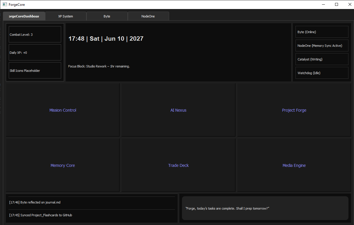This screenshot has width=354, height=225.
Task: Launch the Project Forge tile
Action: coord(294,110)
